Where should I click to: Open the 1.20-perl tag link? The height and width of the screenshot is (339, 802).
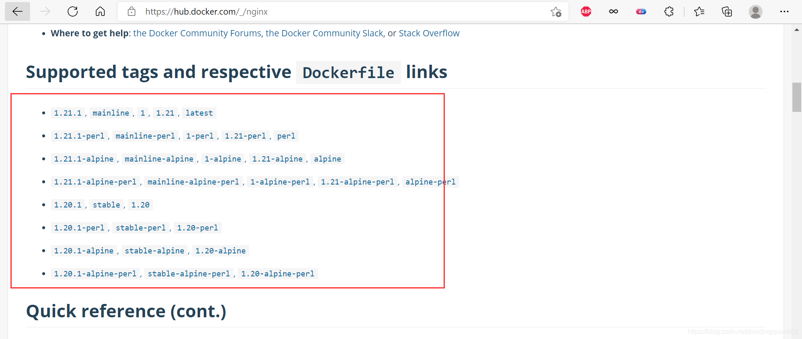point(198,228)
